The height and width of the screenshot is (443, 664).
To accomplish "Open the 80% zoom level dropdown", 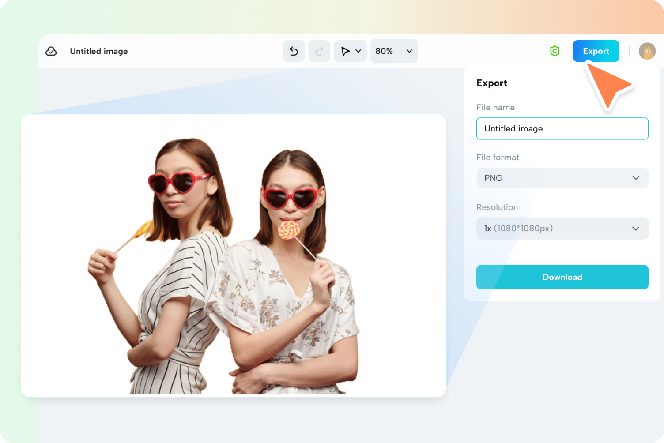I will coord(394,51).
